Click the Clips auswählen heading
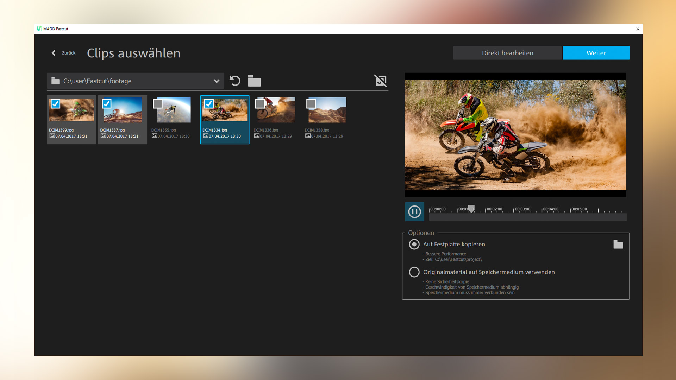The image size is (676, 380). [x=134, y=53]
